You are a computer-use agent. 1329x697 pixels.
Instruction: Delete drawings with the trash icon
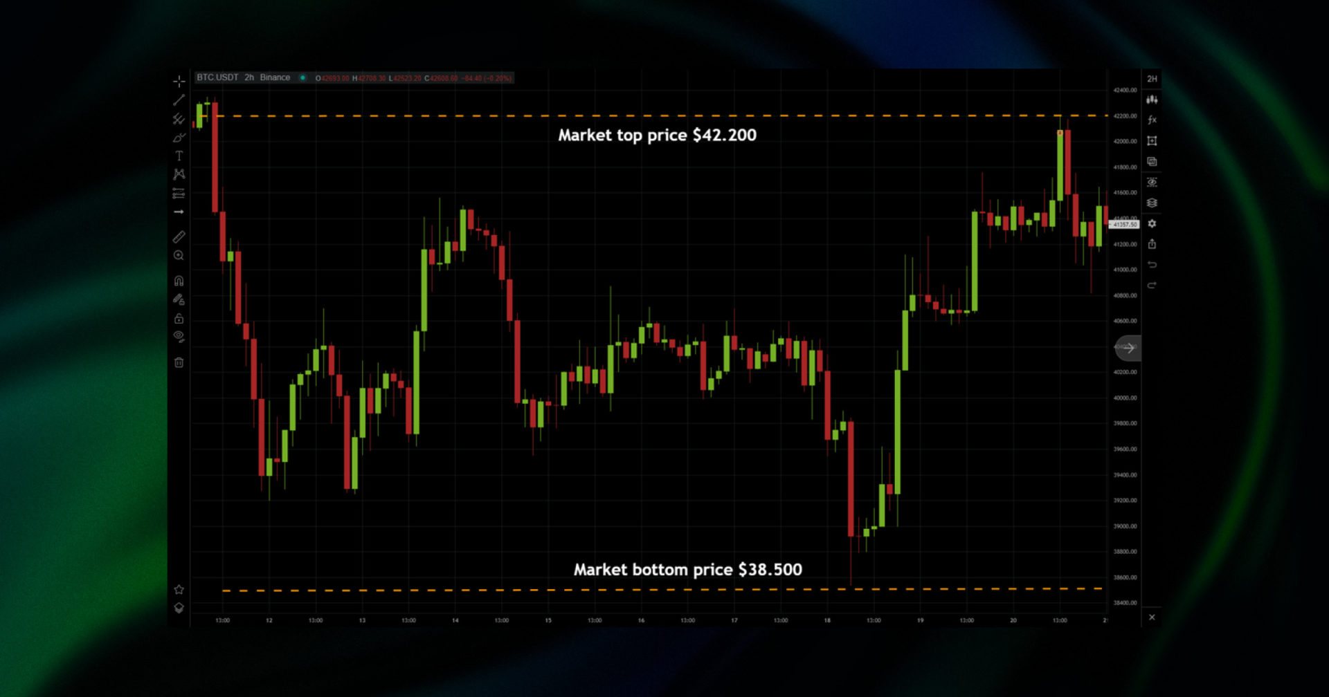(x=179, y=362)
